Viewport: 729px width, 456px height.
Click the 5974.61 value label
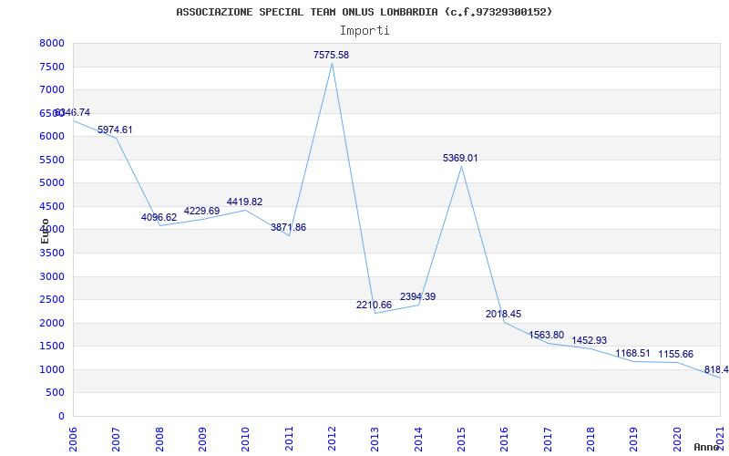(x=115, y=130)
